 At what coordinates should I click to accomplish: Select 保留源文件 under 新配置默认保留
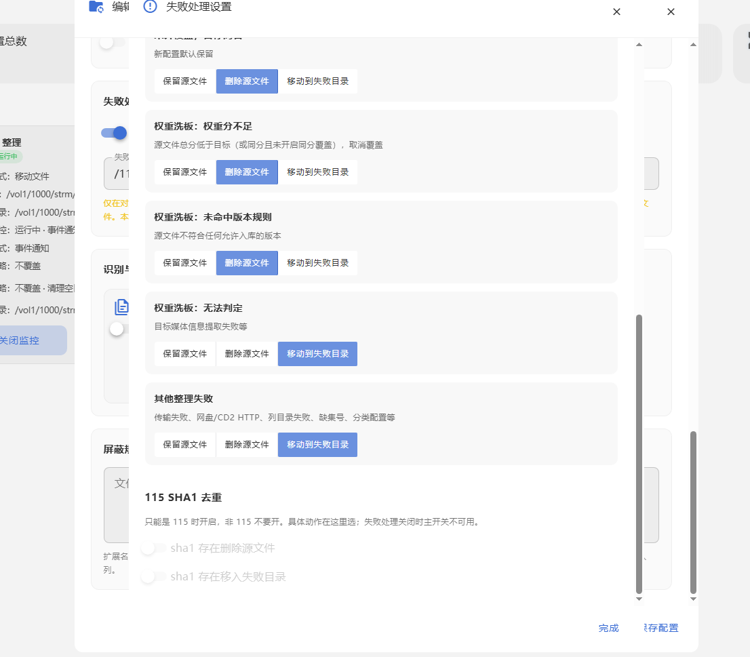[185, 81]
